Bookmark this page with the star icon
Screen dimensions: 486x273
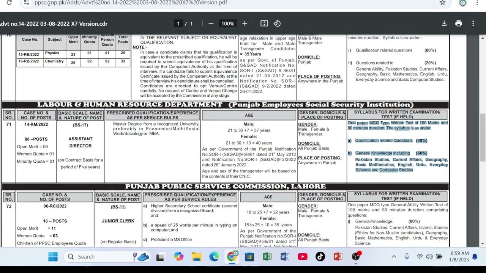click(x=442, y=3)
